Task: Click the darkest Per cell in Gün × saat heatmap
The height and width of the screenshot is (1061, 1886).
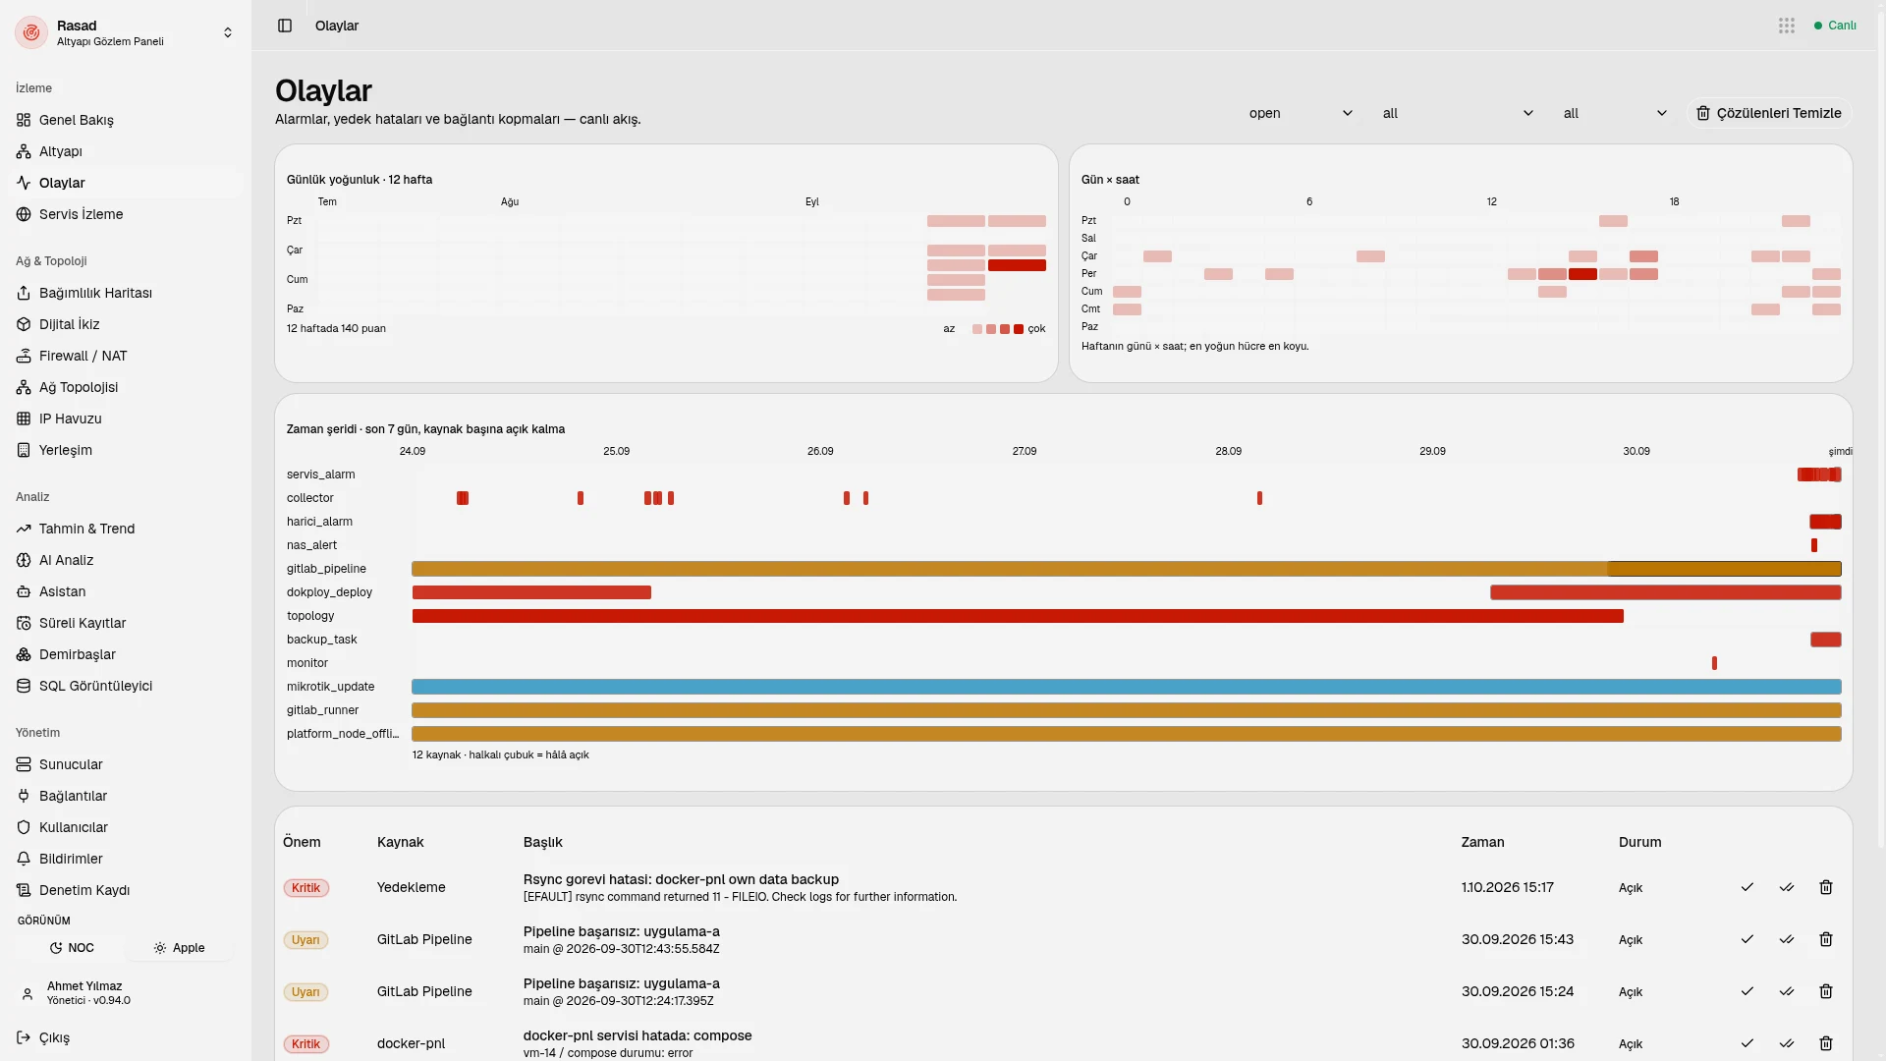Action: 1582,274
